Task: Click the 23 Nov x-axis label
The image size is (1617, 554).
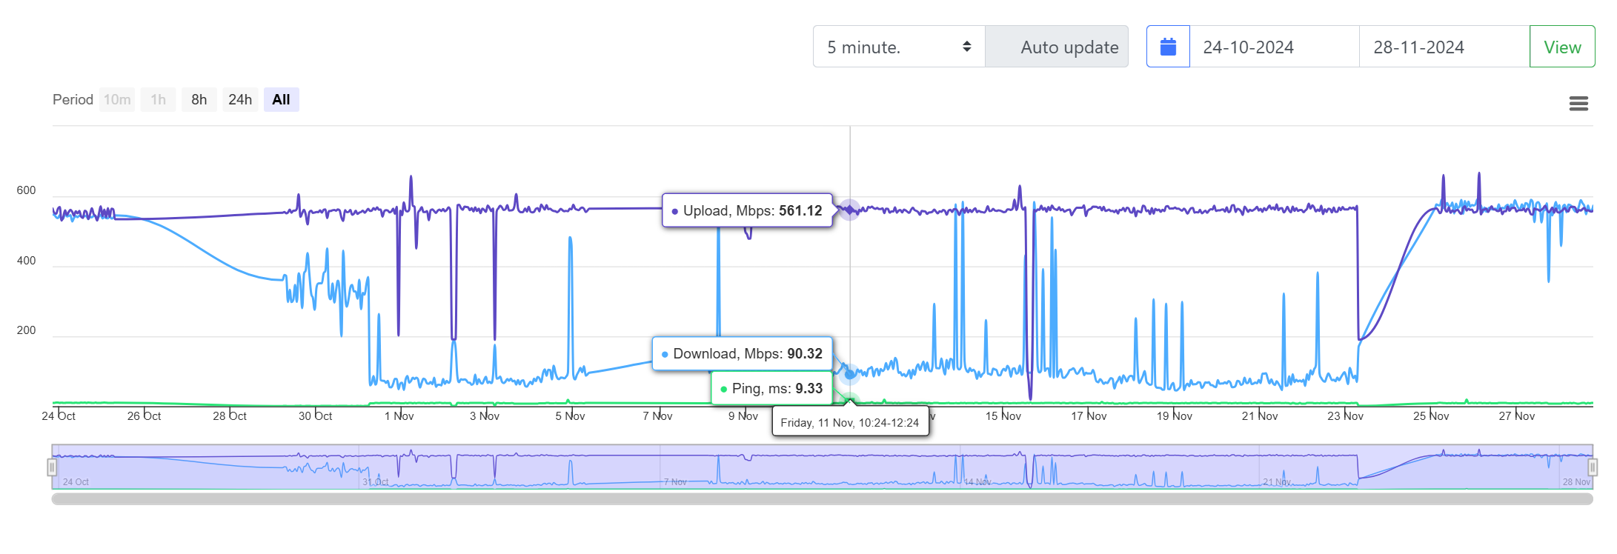Action: point(1346,416)
